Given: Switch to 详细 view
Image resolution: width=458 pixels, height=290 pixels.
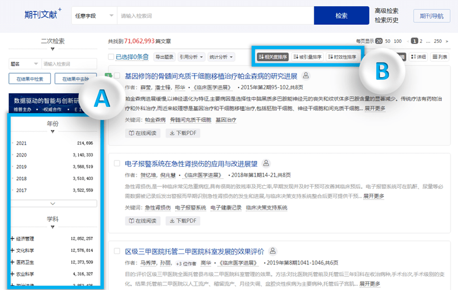Looking at the screenshot, I should tap(418, 57).
